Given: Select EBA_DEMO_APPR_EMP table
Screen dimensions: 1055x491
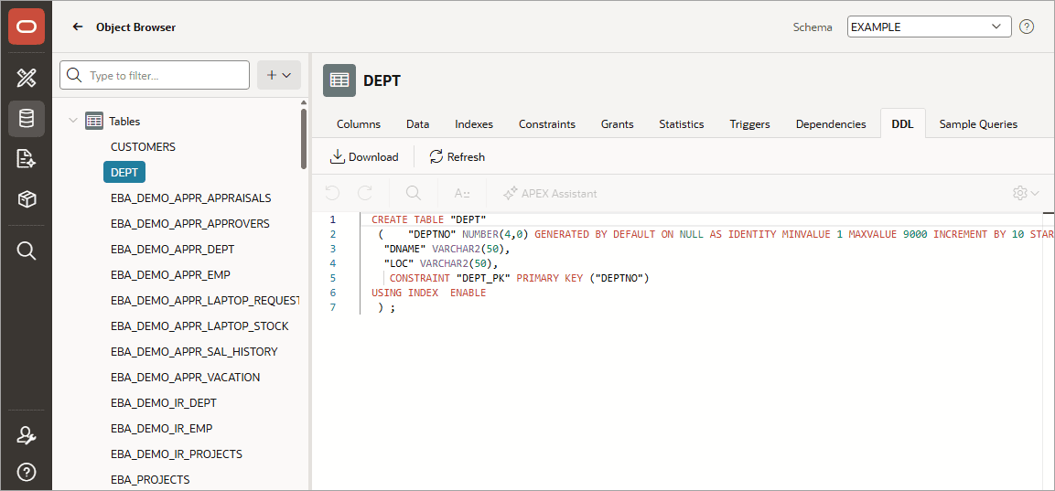Looking at the screenshot, I should 171,274.
